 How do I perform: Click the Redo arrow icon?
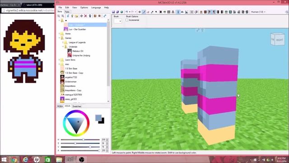(x=132, y=12)
